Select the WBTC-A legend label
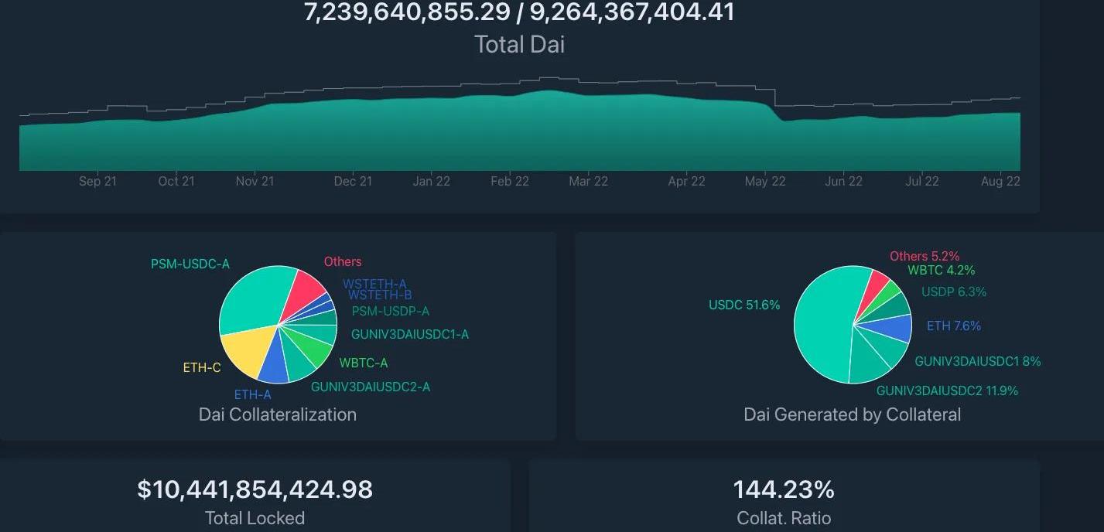Screen dimensions: 1104x532 [363, 363]
